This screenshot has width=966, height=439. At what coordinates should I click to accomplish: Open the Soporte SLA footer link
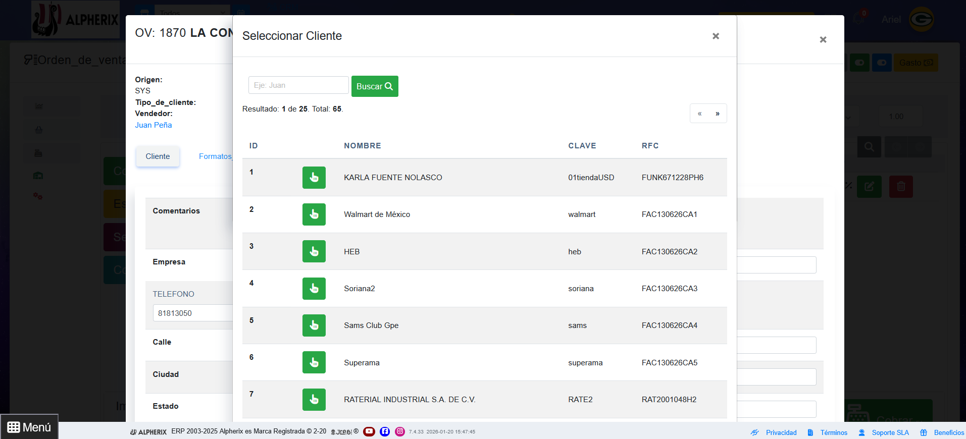tap(890, 432)
